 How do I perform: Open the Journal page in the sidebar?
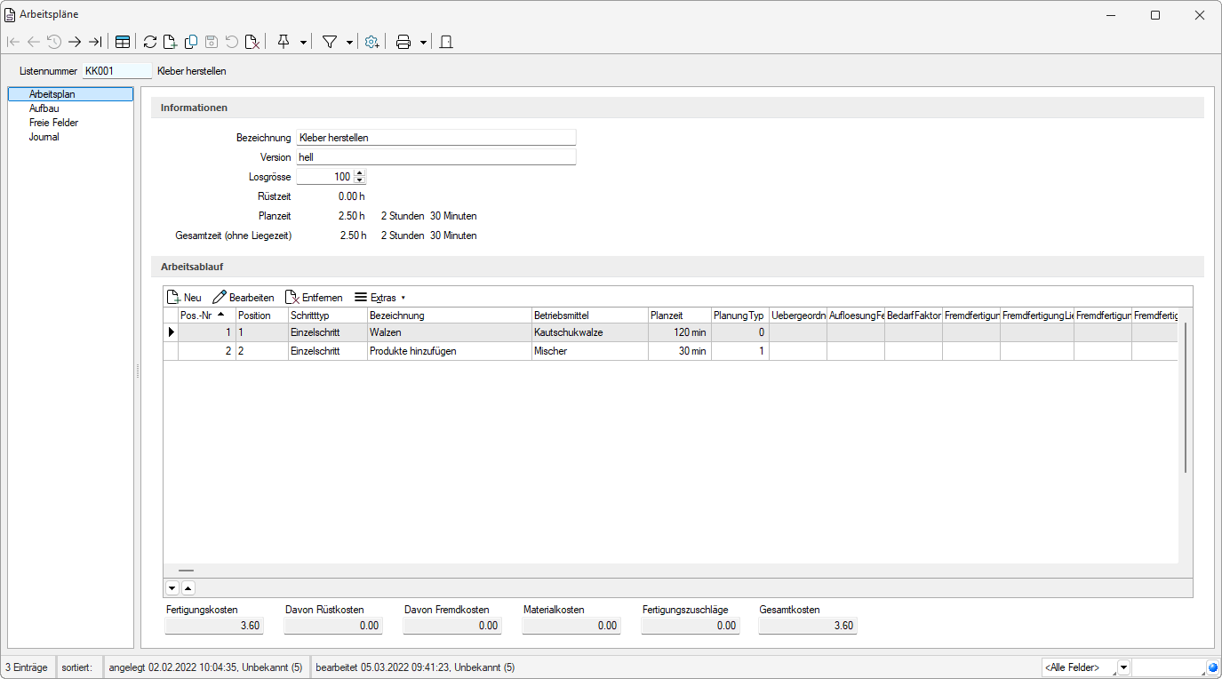point(44,137)
